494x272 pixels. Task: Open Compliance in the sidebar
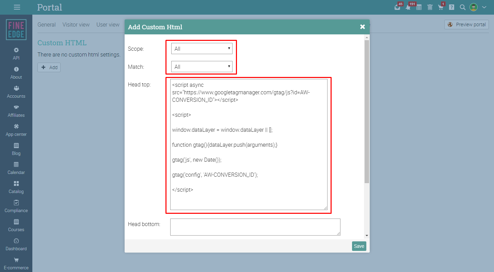pyautogui.click(x=16, y=206)
